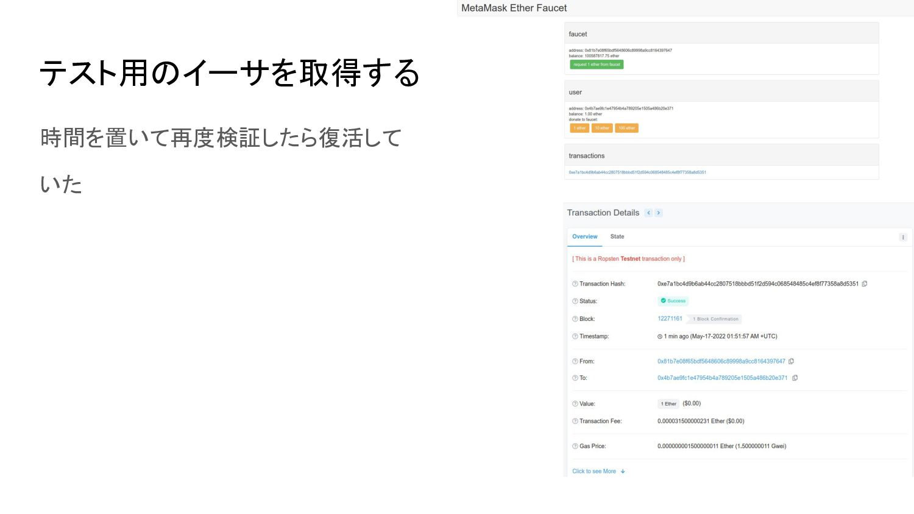This screenshot has width=914, height=514.
Task: Select the transaction hash value text
Action: [758, 284]
